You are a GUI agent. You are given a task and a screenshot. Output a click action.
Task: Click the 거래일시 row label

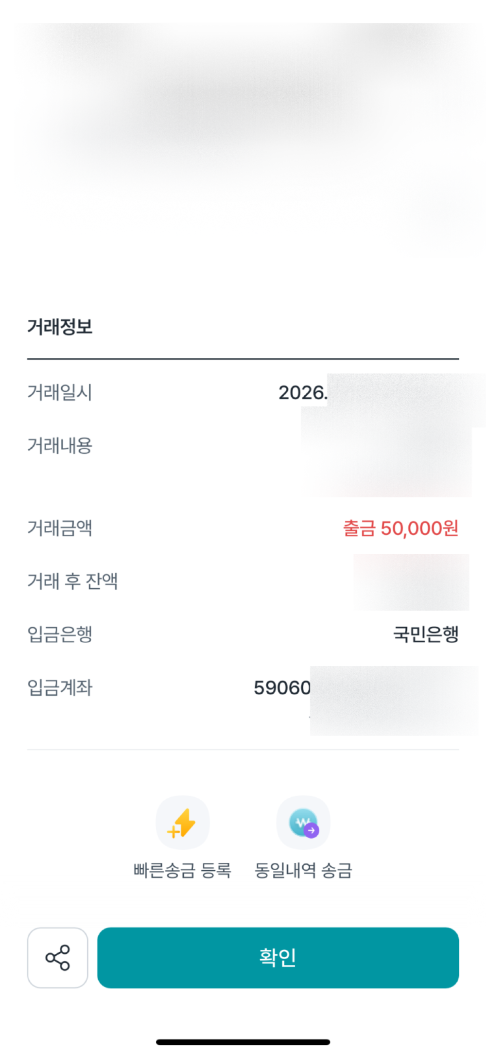60,392
